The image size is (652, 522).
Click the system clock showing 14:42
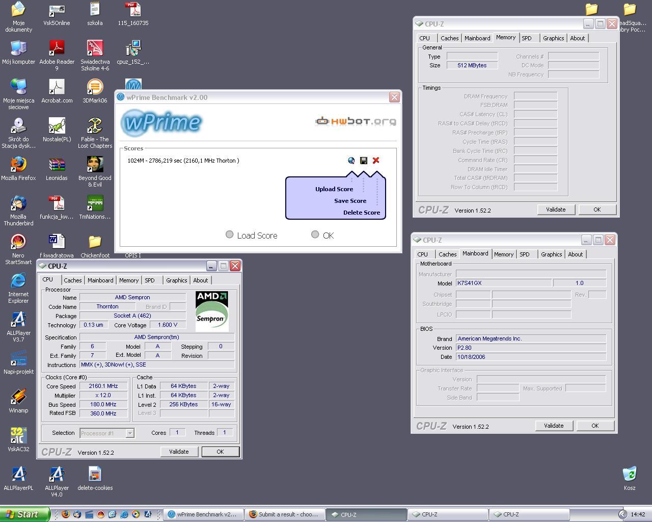(x=638, y=515)
